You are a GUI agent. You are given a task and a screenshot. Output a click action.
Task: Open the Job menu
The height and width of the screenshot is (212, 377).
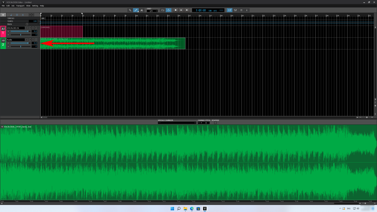point(13,6)
